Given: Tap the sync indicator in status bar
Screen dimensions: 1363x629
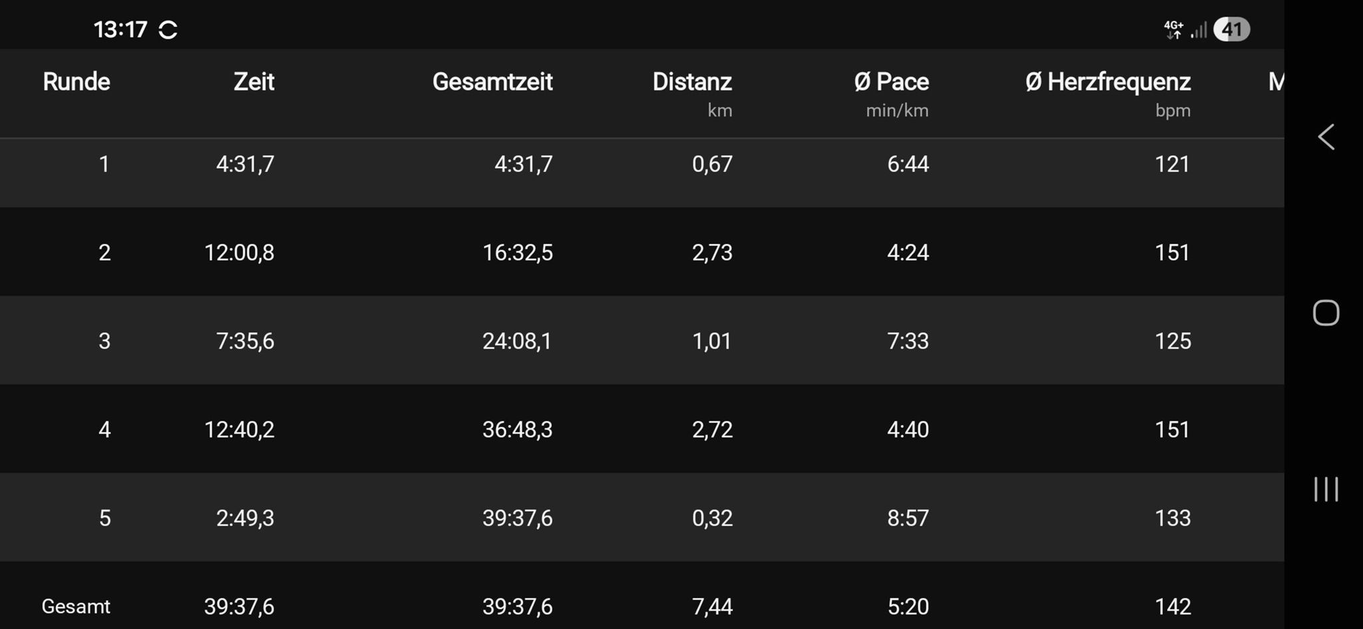Looking at the screenshot, I should click(x=168, y=30).
